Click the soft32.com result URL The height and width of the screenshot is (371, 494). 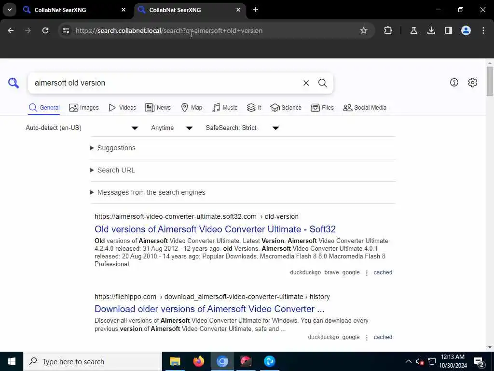[x=196, y=216]
